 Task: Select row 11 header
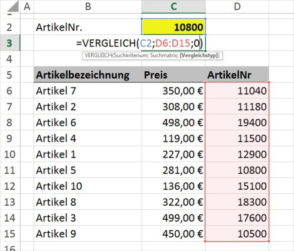point(9,170)
